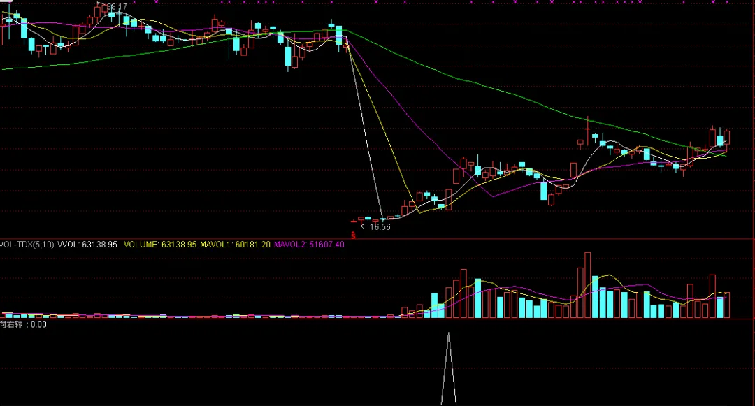Select the VVOL: 63138.95 value
This screenshot has width=755, height=406.
(87, 245)
